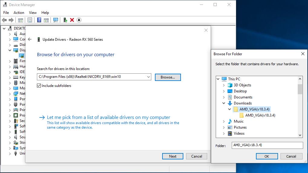This screenshot has height=173, width=308.
Task: Click the Help question mark toolbar icon
Action: click(x=39, y=20)
